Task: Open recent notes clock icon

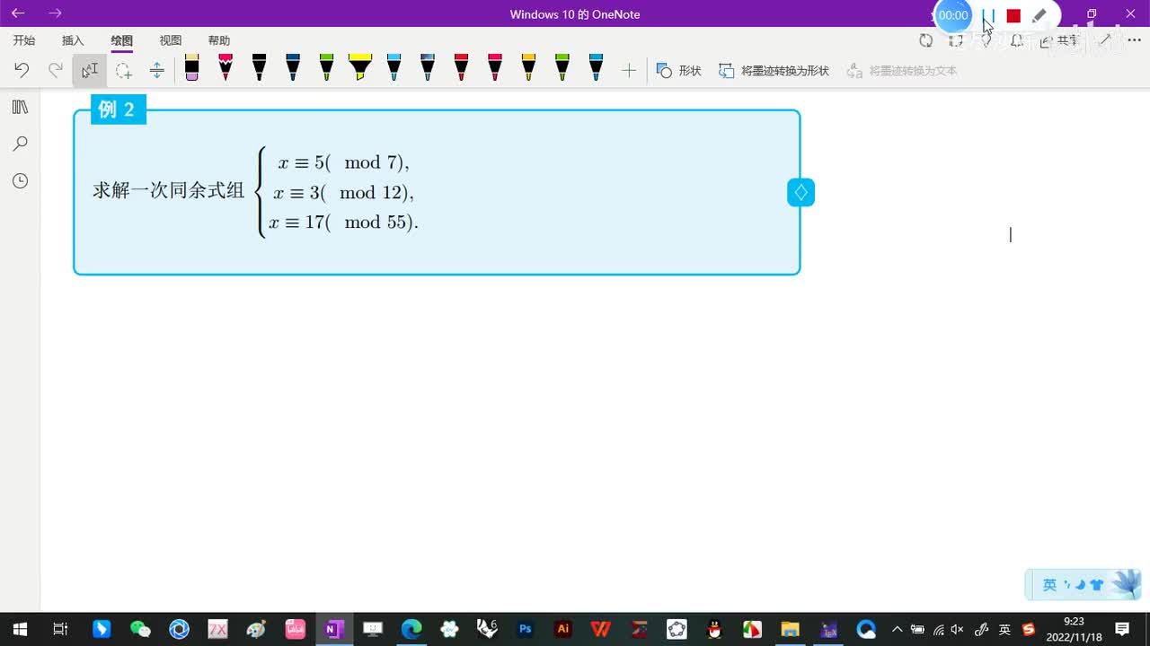Action: (20, 181)
